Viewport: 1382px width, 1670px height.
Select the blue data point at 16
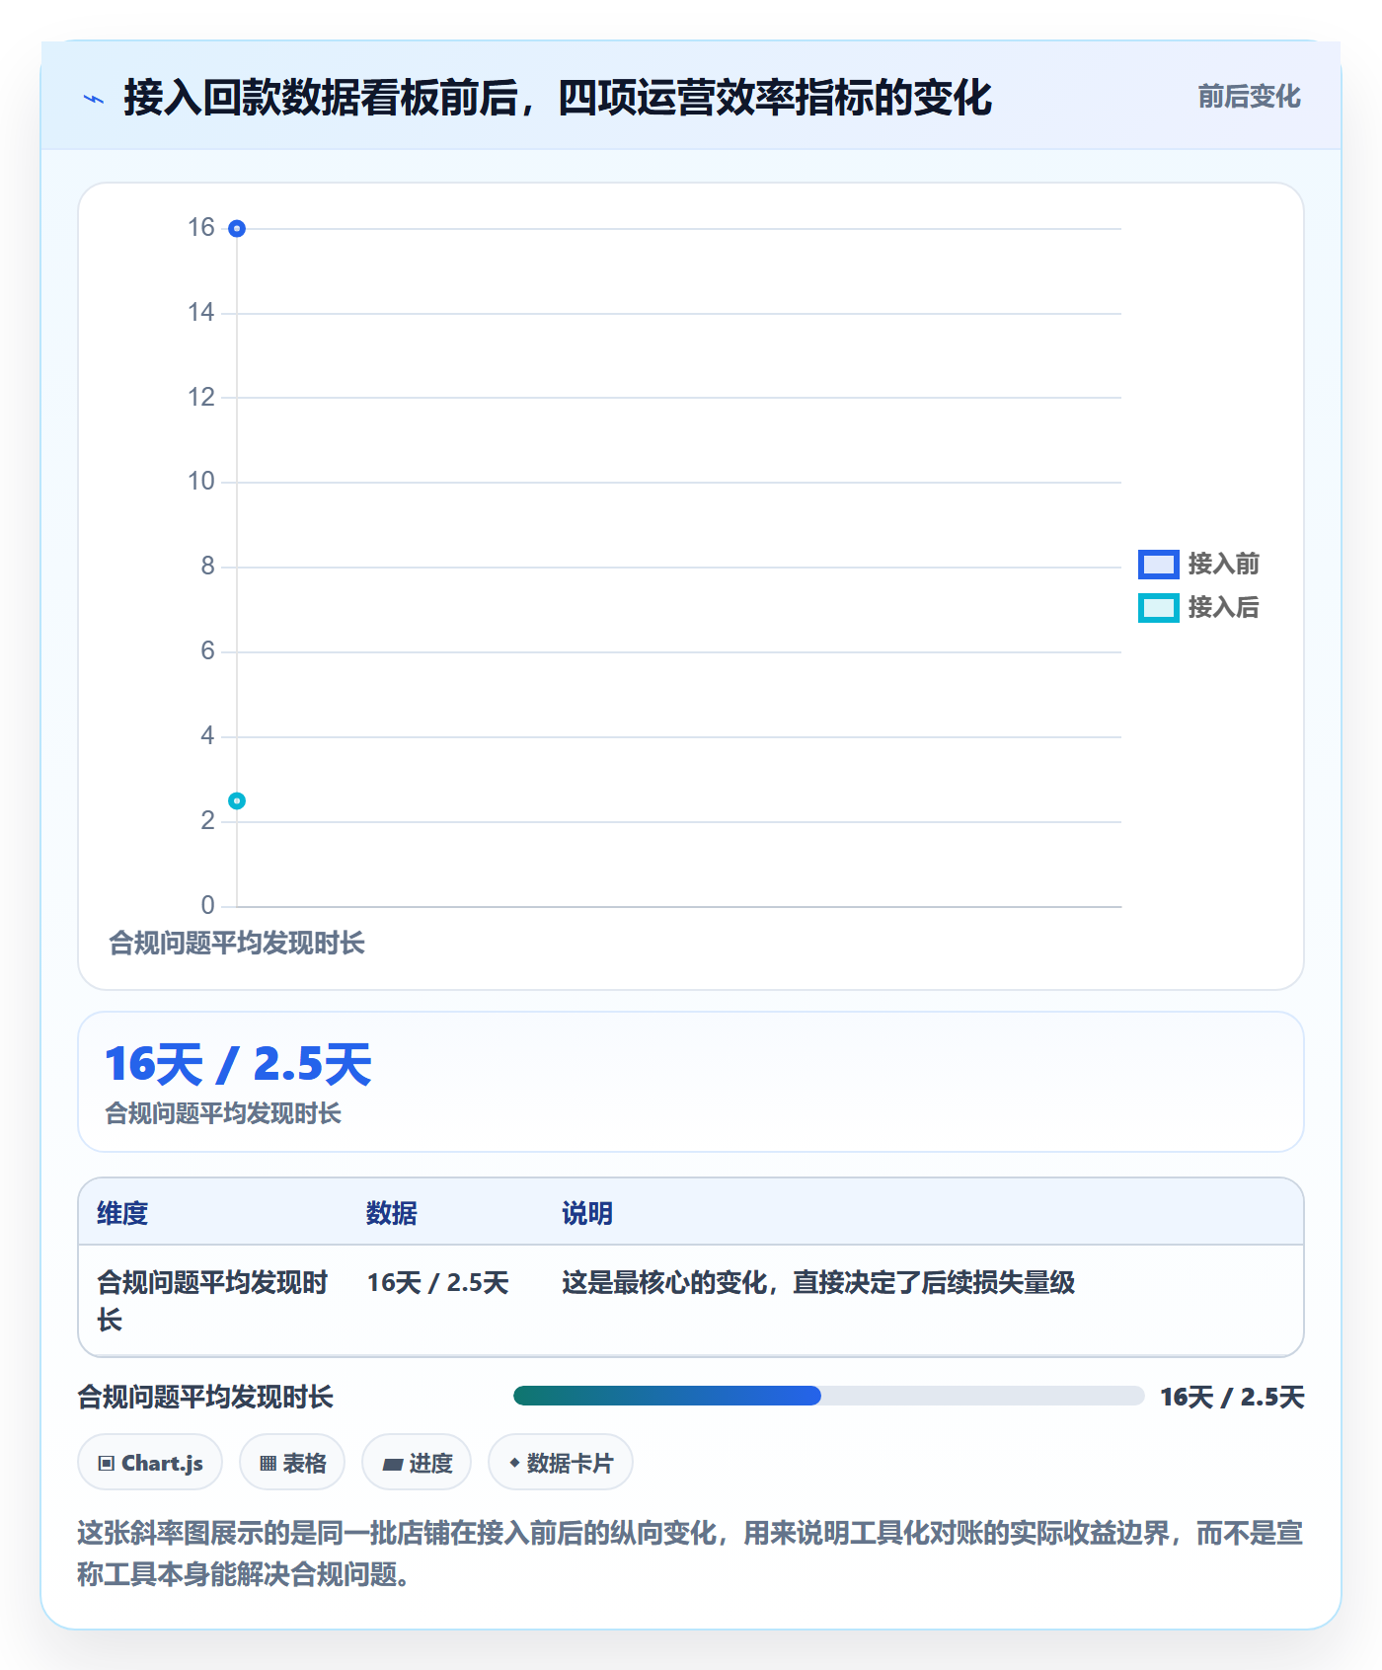click(237, 229)
